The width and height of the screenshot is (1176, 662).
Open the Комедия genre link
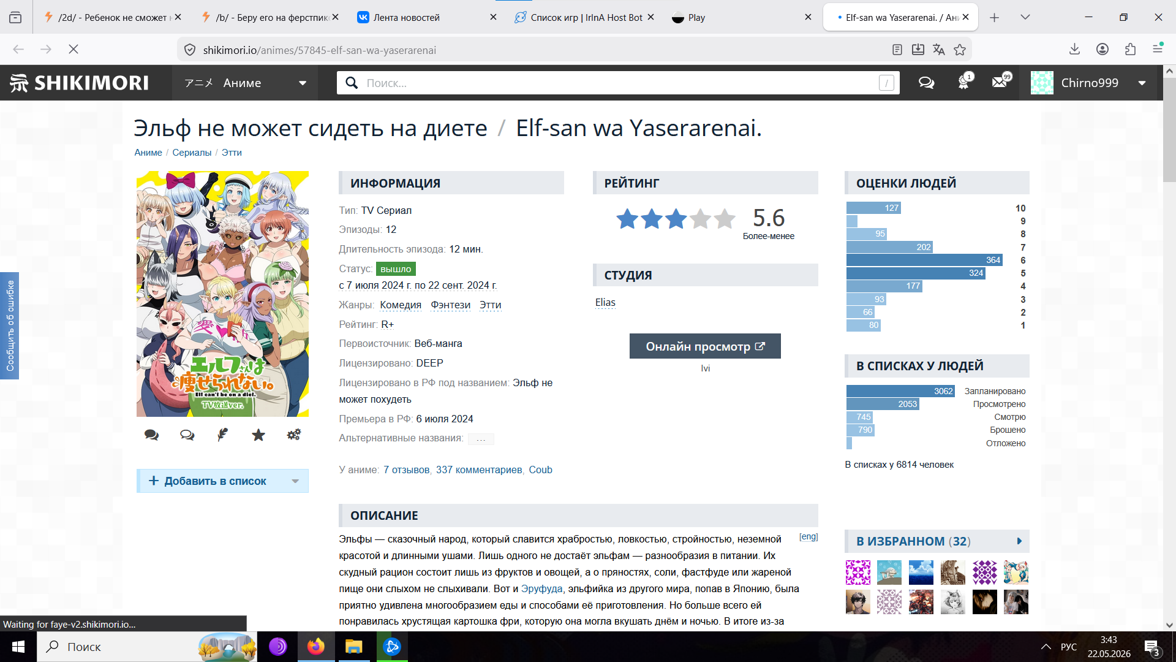[x=401, y=305]
